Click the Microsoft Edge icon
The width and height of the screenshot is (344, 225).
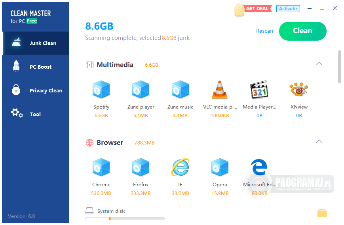[x=259, y=167]
